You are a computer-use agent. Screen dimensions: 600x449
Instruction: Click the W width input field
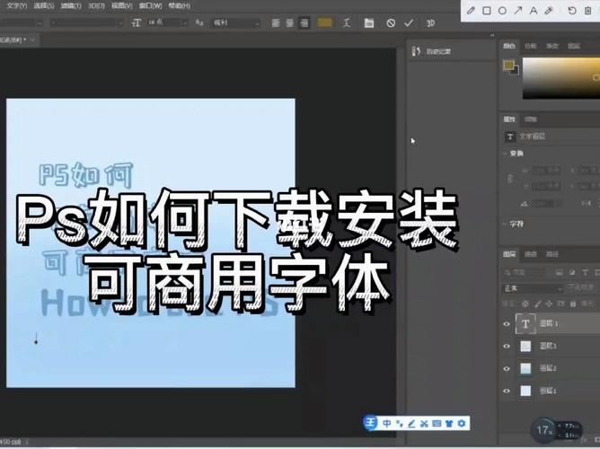(x=546, y=171)
